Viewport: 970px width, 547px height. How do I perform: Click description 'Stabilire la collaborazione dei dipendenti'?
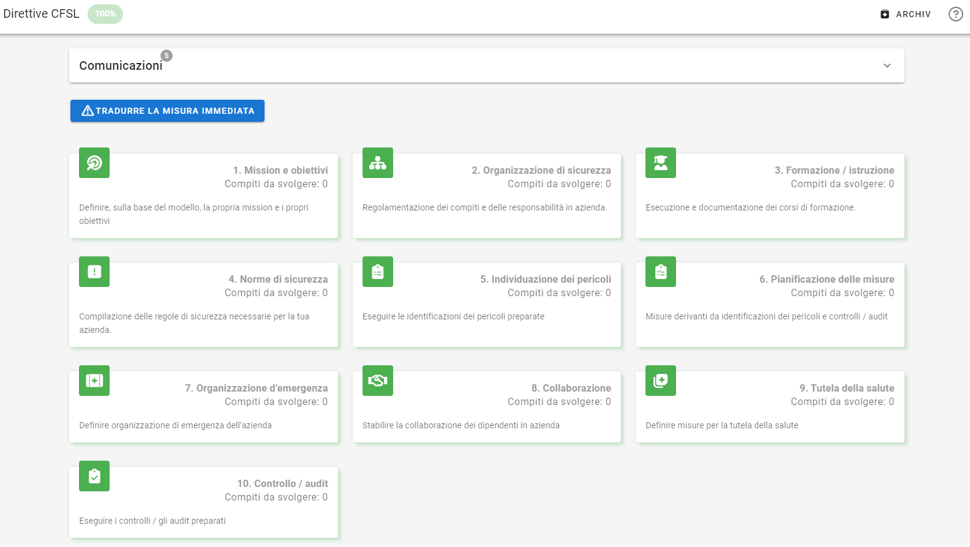tap(461, 425)
